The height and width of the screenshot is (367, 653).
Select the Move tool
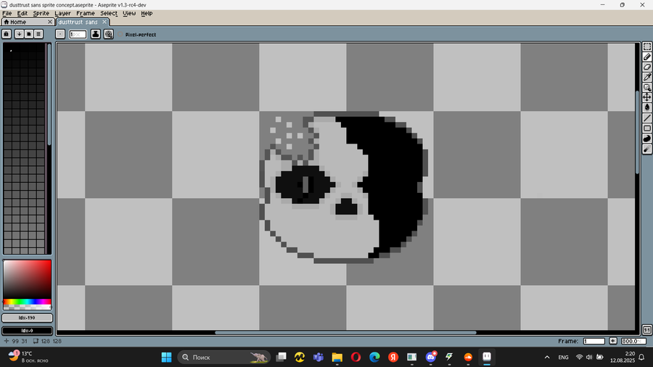tap(646, 97)
